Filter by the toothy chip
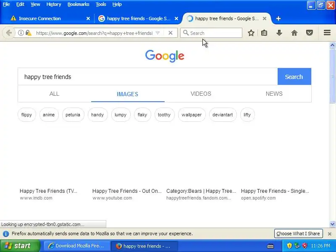 (164, 115)
